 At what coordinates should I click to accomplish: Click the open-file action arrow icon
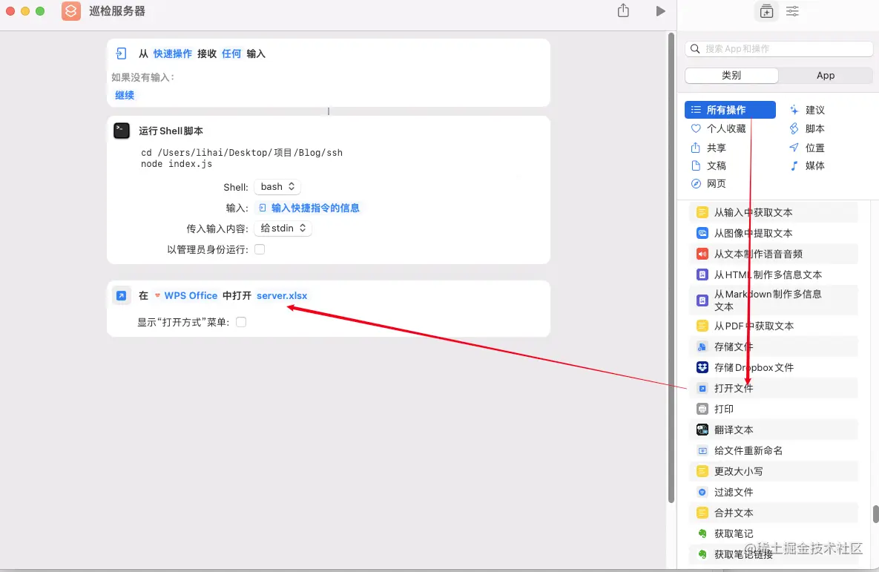pos(121,295)
